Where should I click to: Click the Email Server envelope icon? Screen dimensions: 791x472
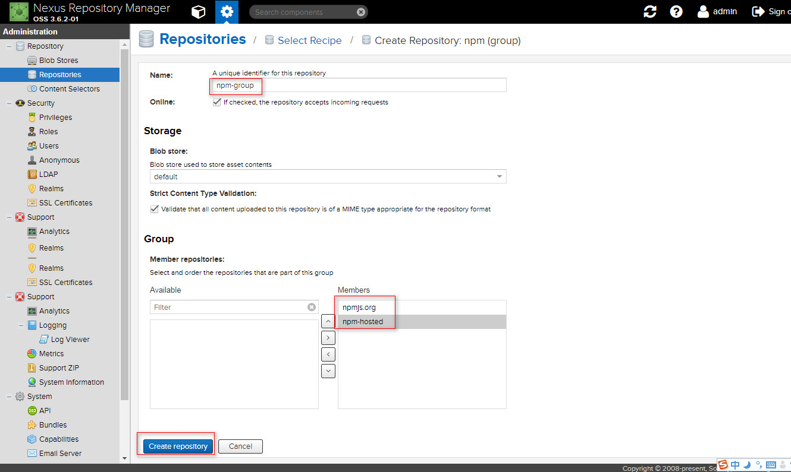click(32, 454)
